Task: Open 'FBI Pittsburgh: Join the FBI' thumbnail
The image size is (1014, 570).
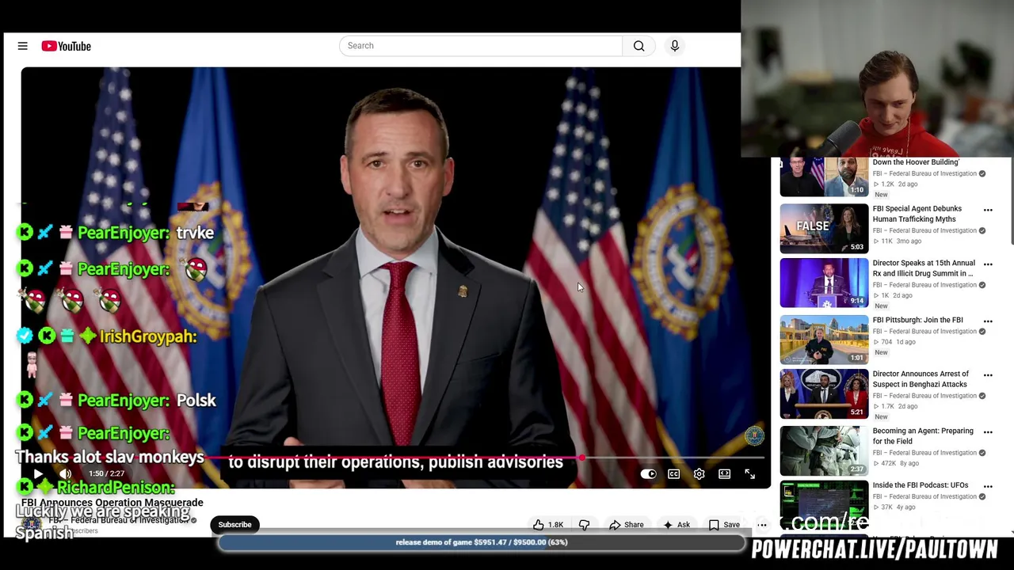Action: pos(824,340)
